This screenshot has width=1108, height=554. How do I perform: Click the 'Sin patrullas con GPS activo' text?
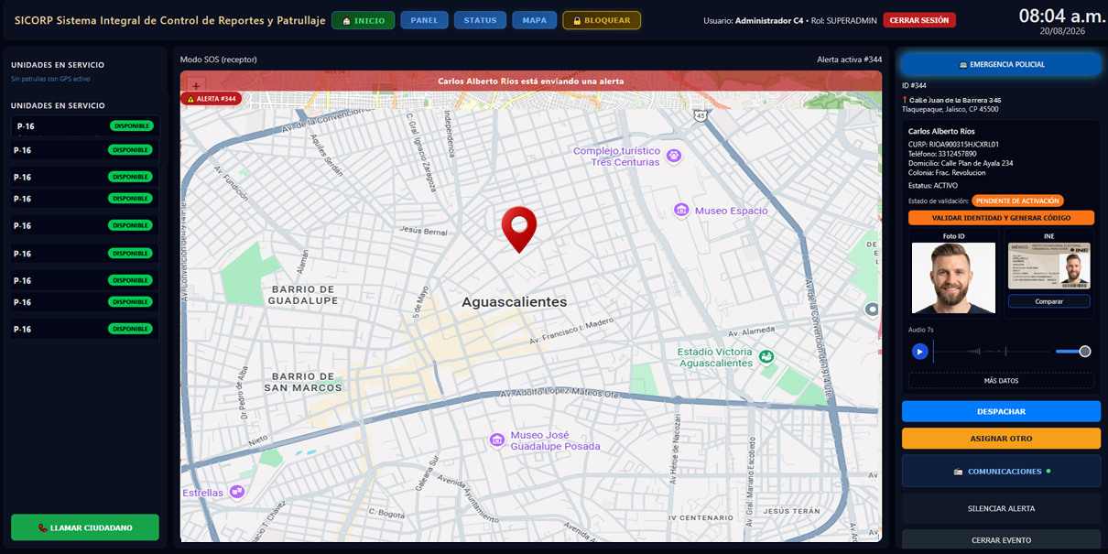tap(50, 80)
